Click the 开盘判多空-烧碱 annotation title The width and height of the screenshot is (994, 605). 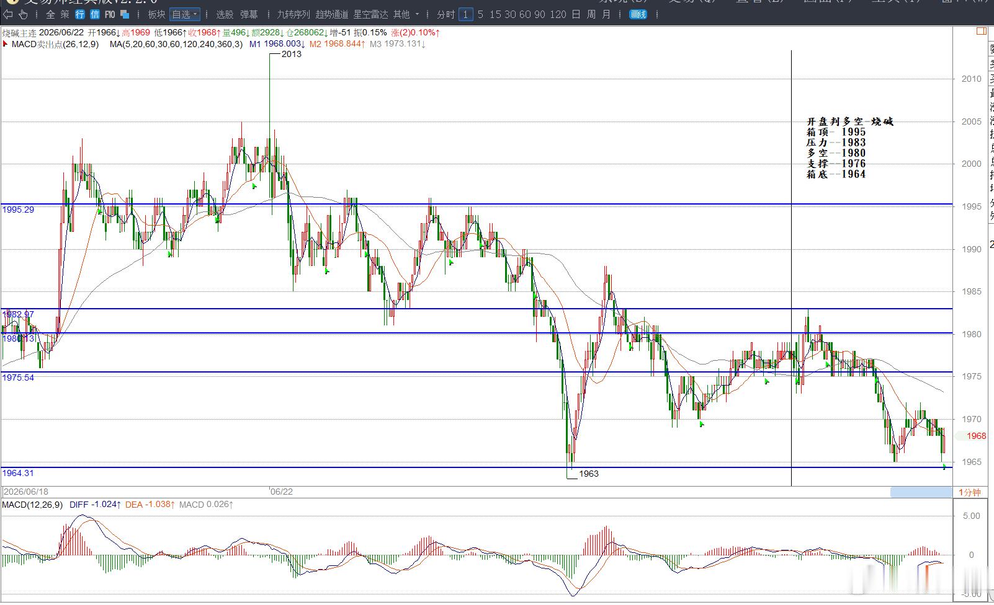(850, 121)
